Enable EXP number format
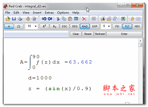The width and height of the screenshot is (148, 107). pos(95,26)
